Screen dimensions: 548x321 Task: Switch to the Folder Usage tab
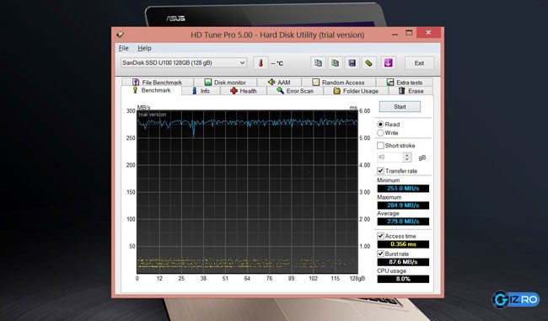pyautogui.click(x=356, y=91)
